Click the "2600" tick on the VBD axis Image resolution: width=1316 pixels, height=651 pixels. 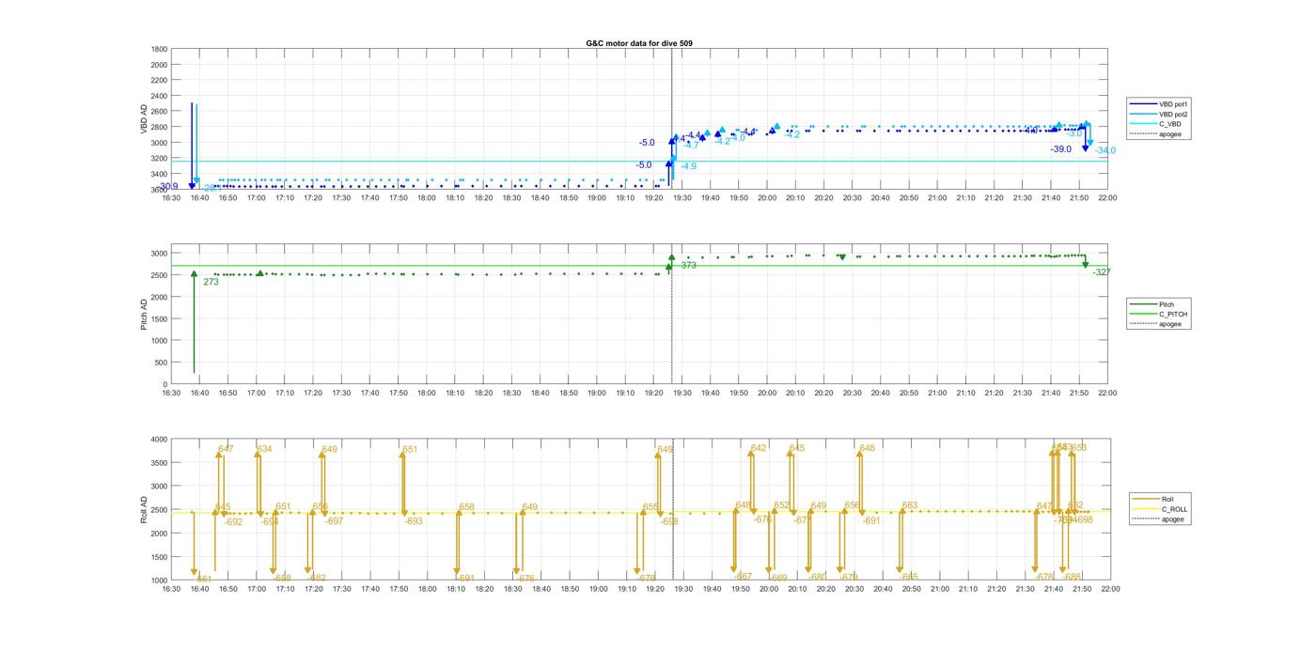160,111
